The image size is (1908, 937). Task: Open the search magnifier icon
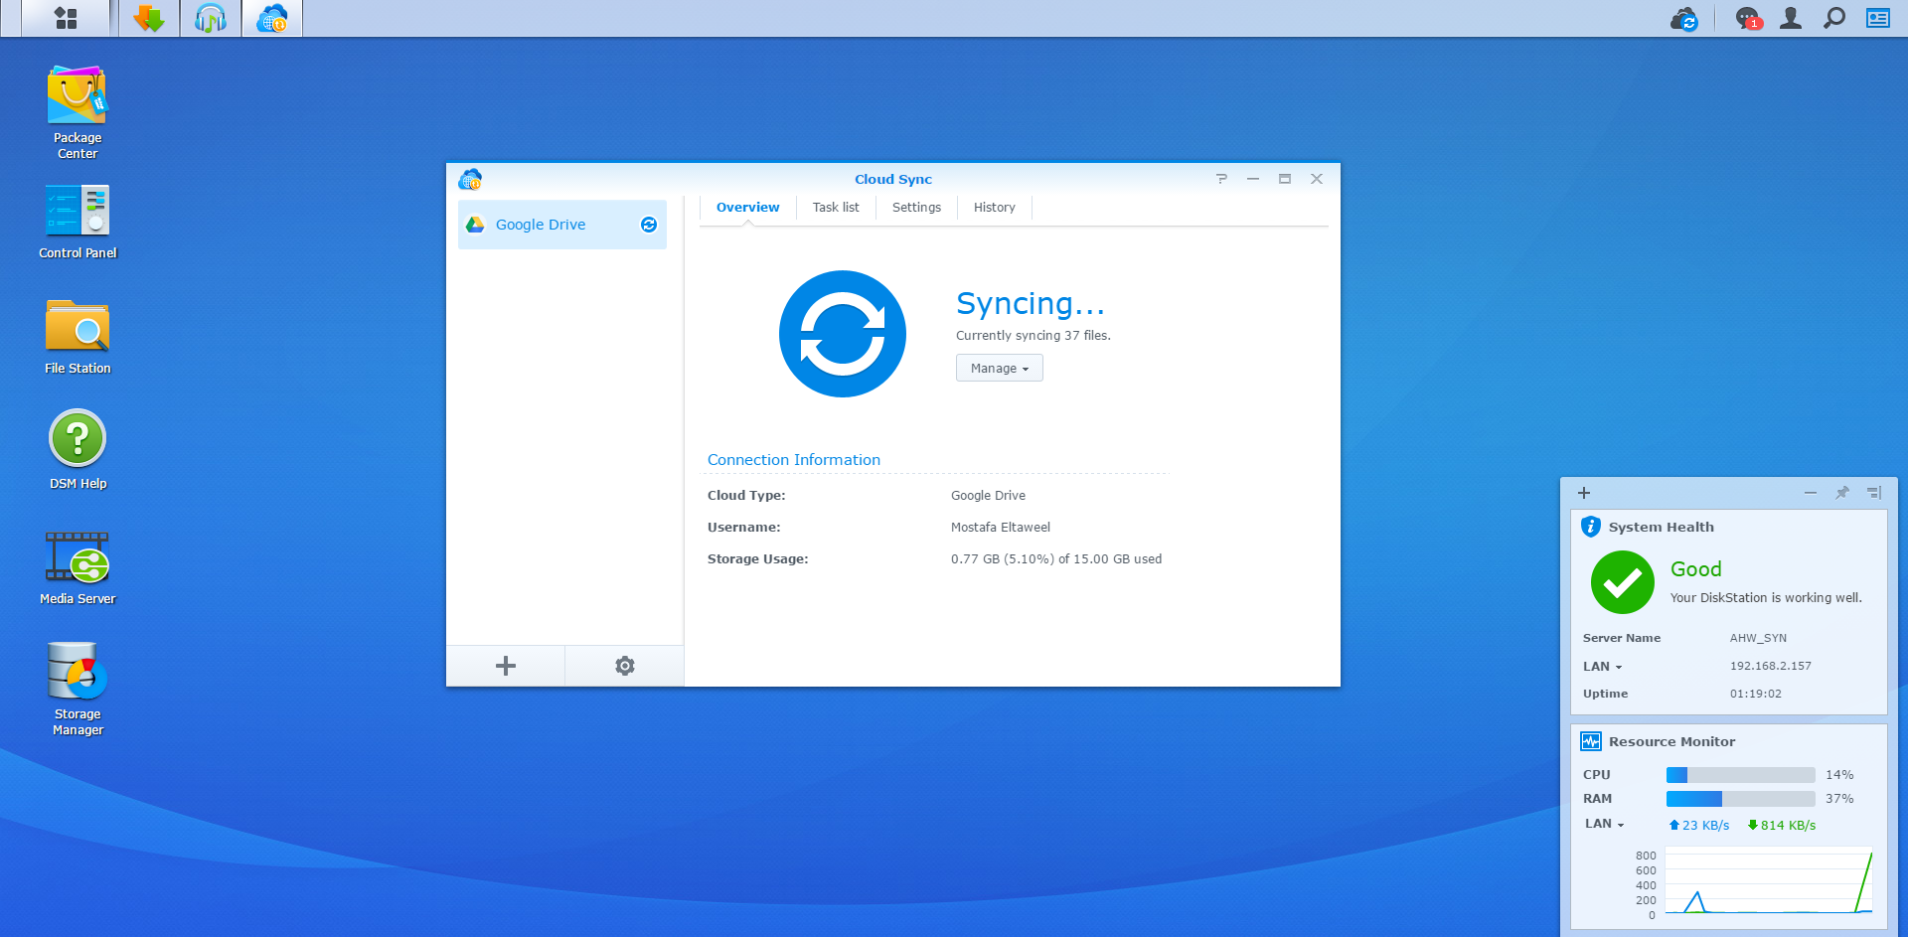point(1834,18)
